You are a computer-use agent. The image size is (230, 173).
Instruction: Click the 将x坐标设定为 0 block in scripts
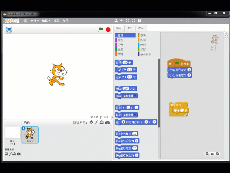point(180,75)
